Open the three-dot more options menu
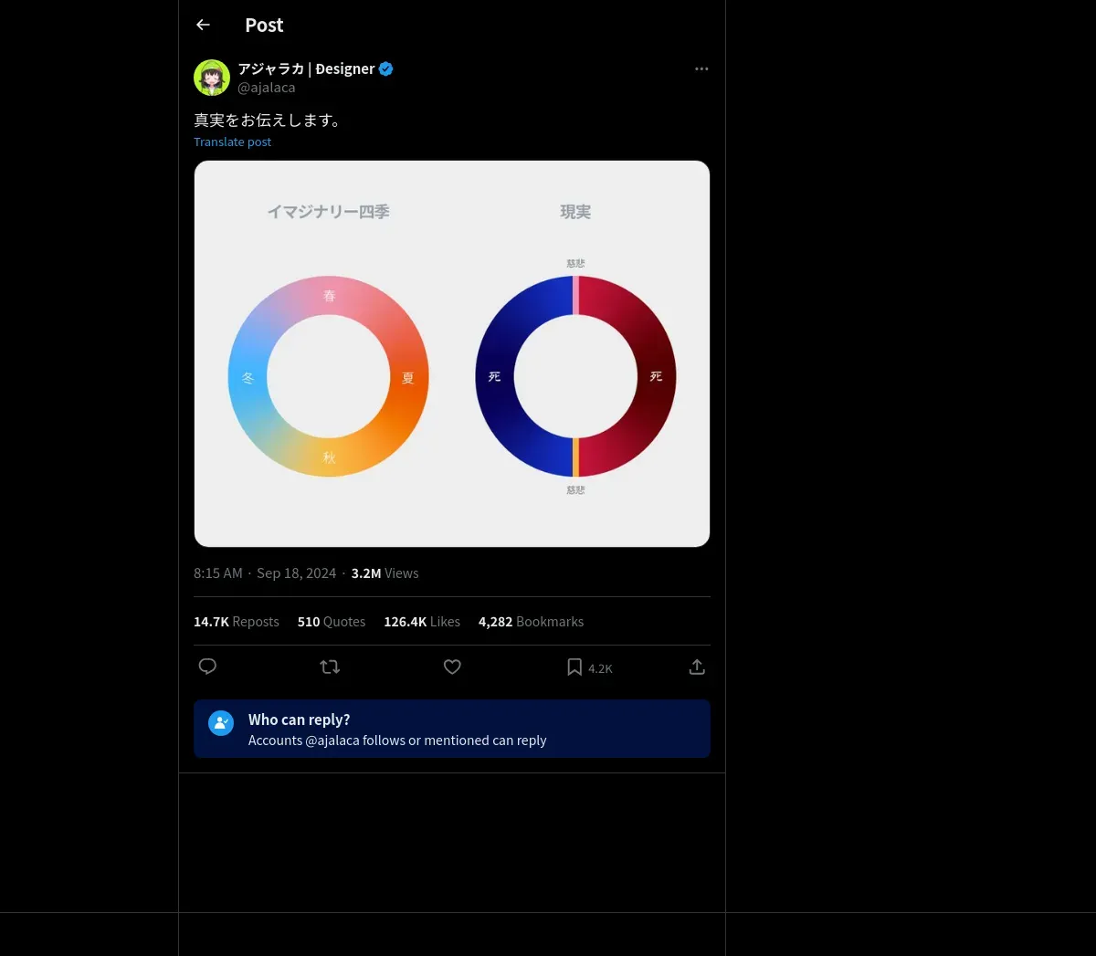Screen dimensions: 1096x956 point(701,68)
